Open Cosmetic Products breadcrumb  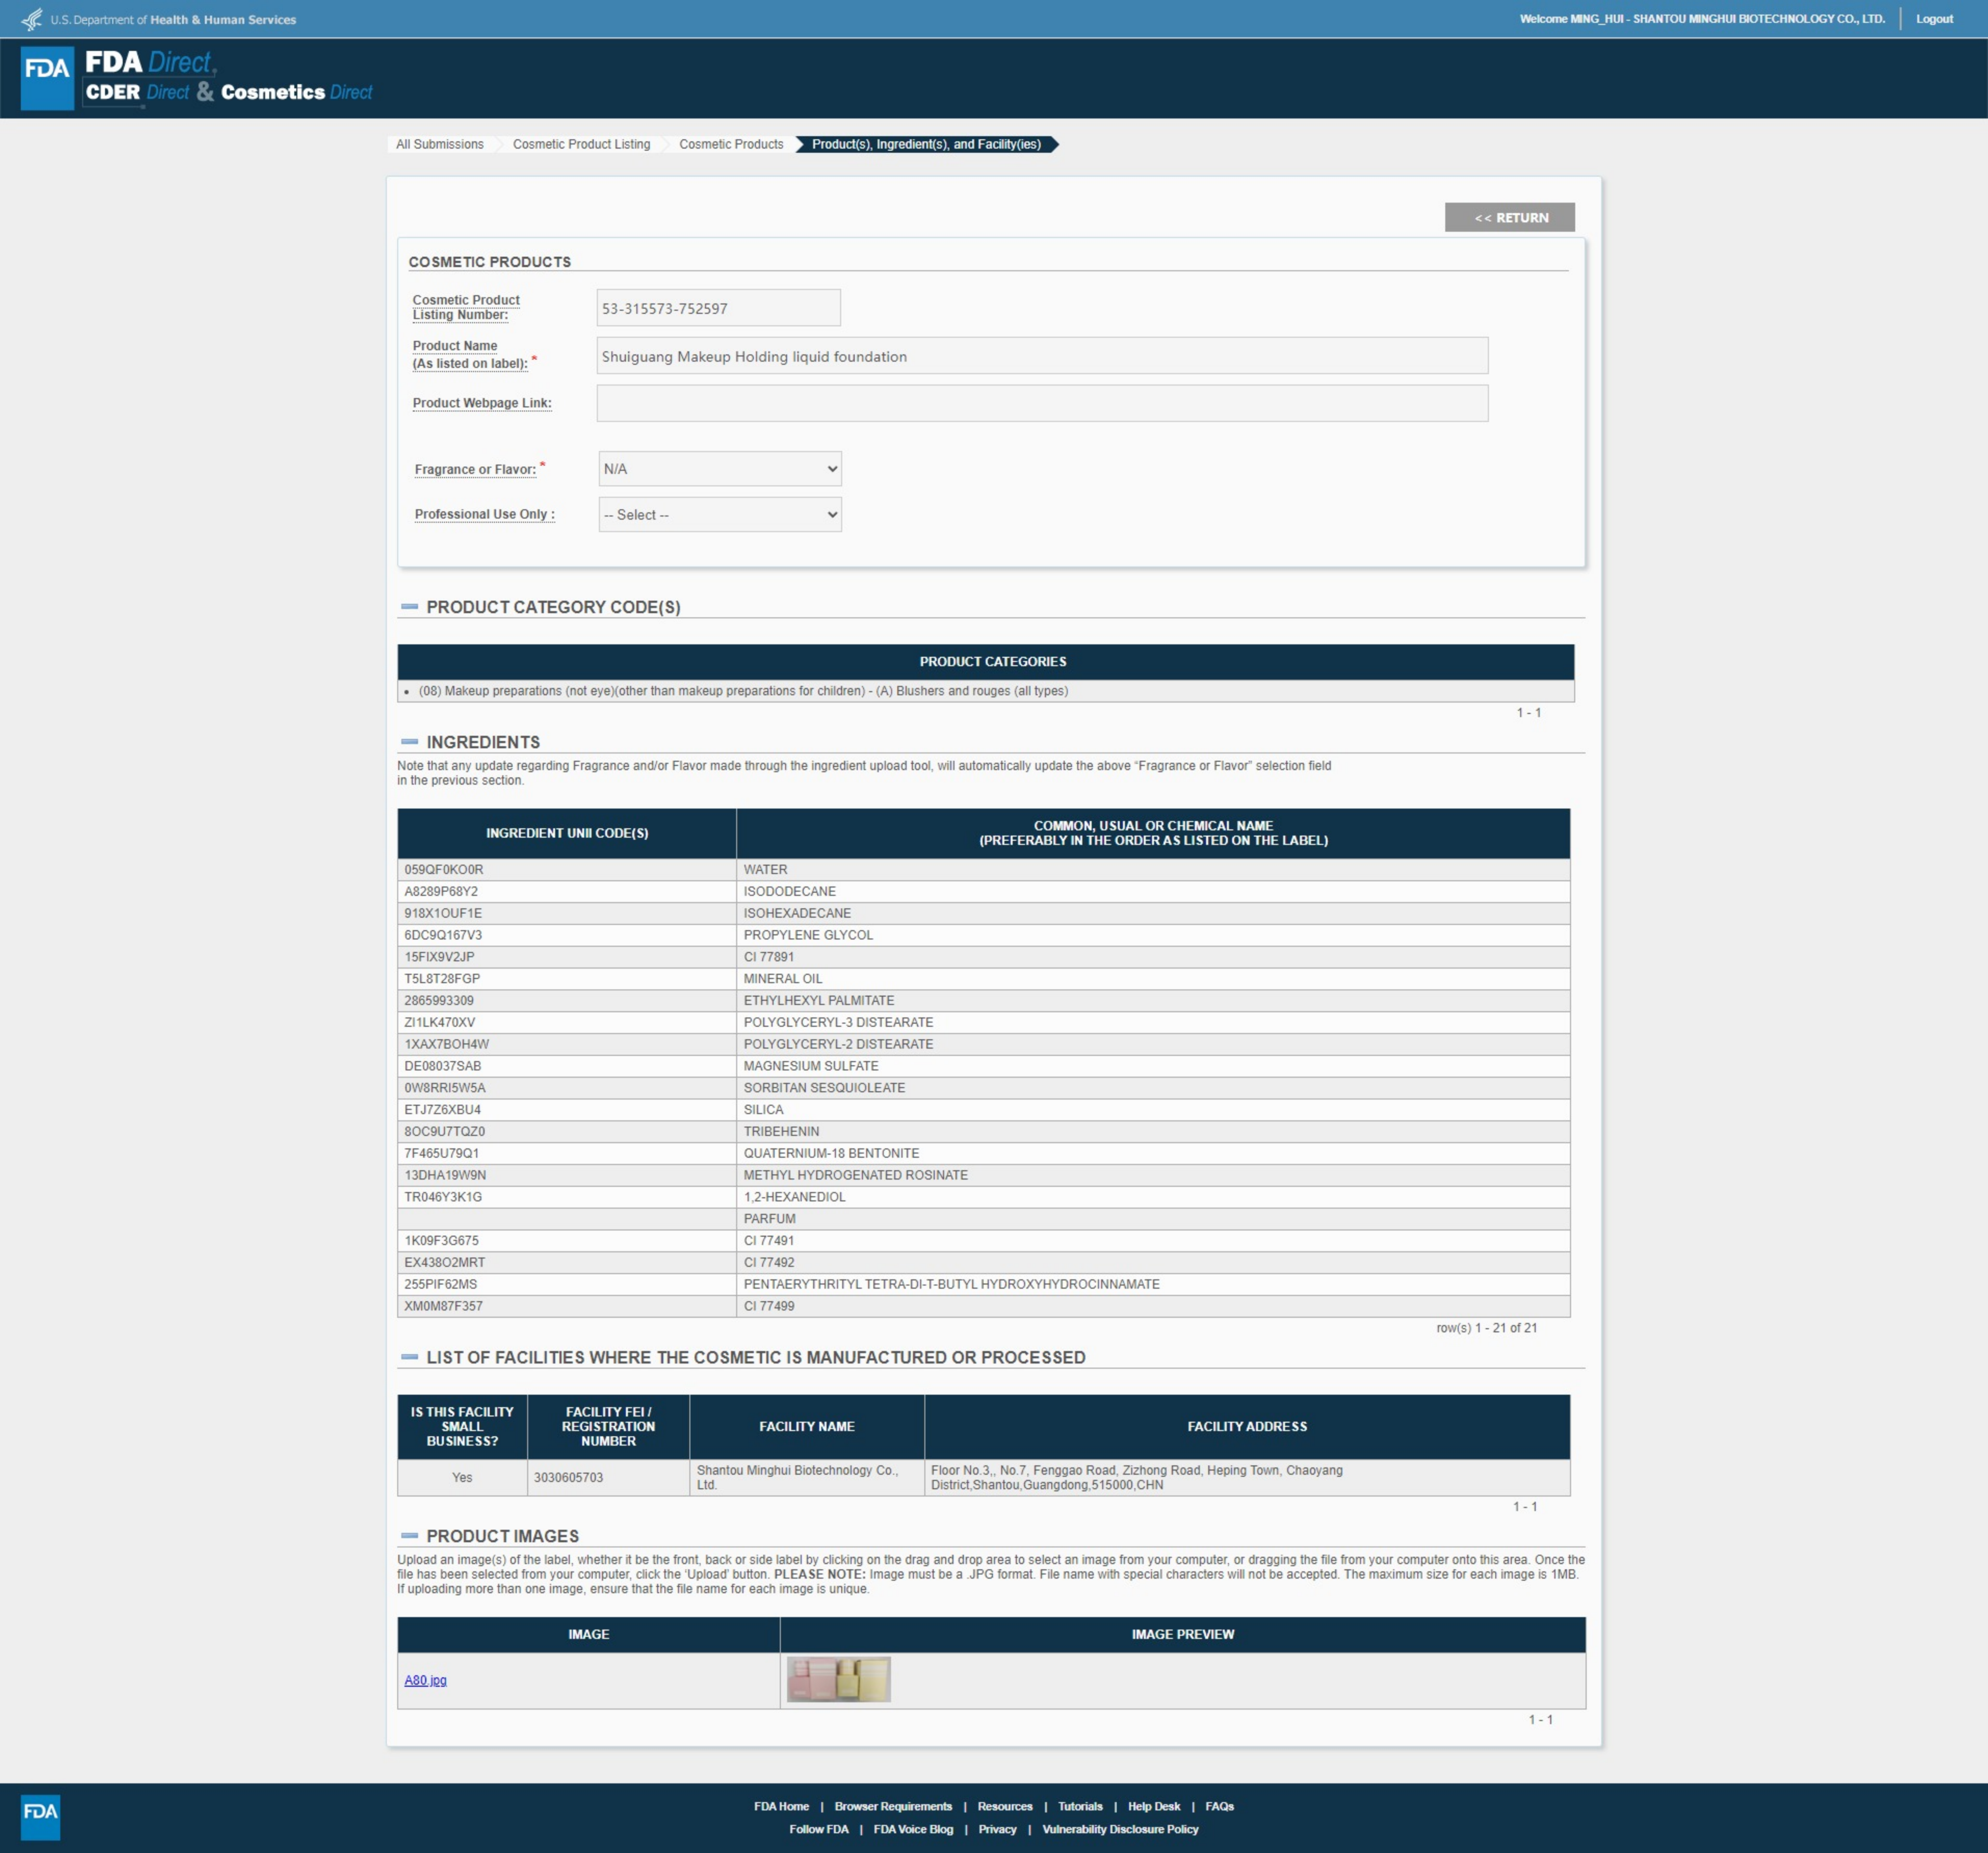click(x=731, y=144)
